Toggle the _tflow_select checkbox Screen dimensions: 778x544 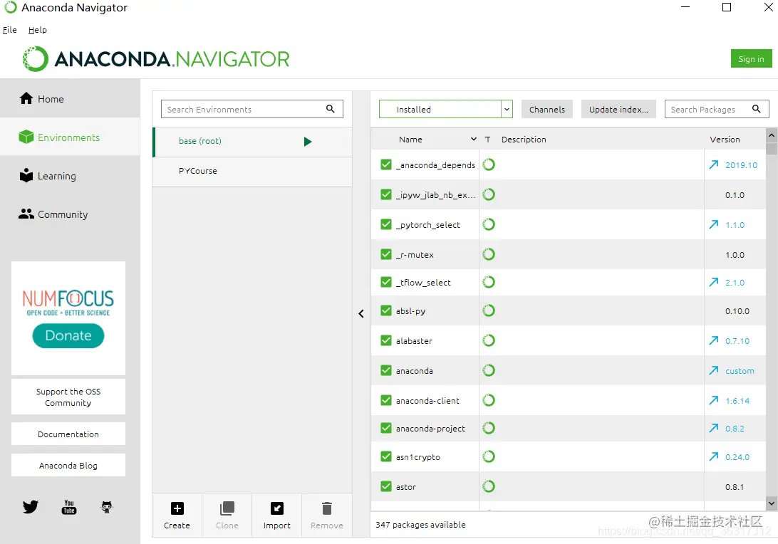point(386,282)
